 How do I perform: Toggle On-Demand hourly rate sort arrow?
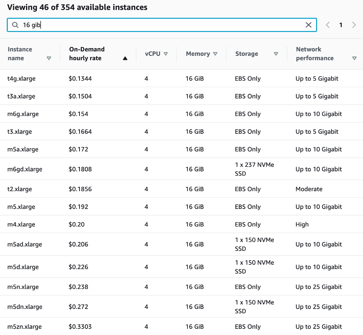tap(125, 59)
